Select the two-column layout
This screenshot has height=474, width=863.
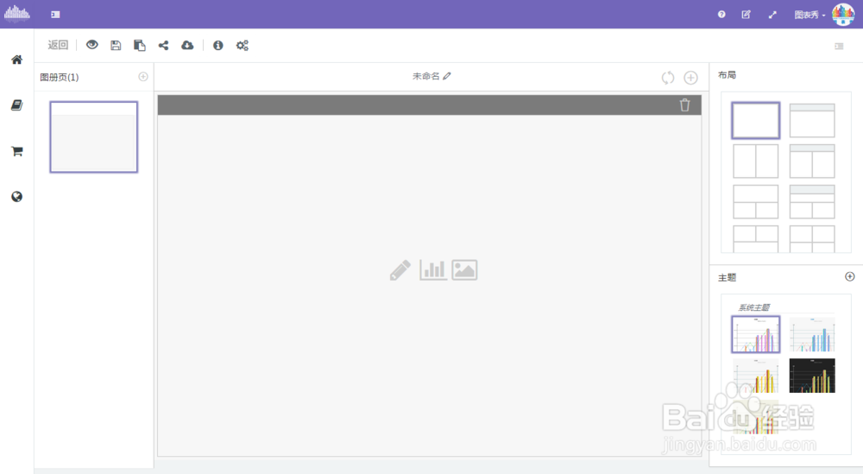(x=756, y=161)
